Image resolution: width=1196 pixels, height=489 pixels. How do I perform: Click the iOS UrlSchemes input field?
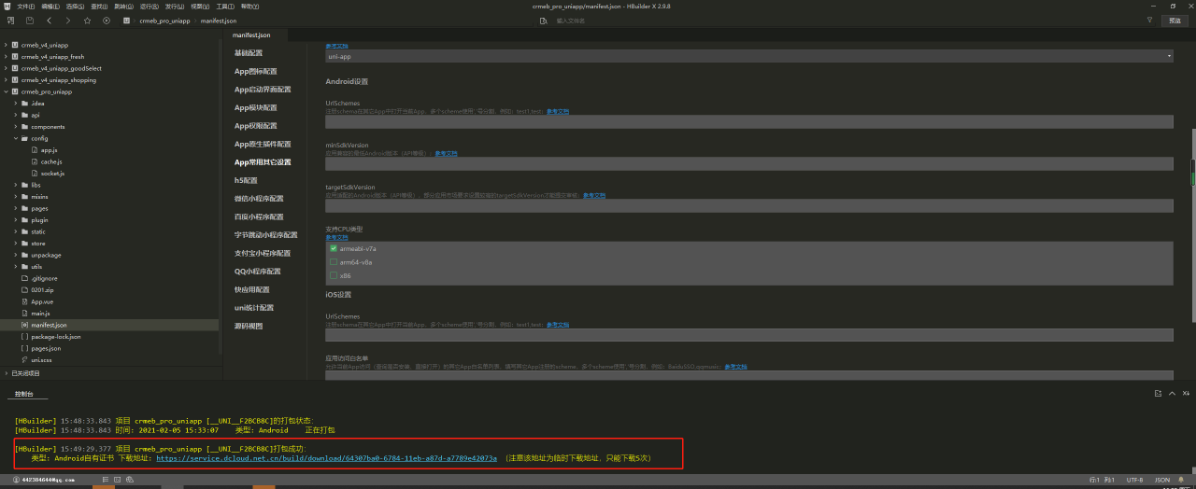[x=748, y=335]
